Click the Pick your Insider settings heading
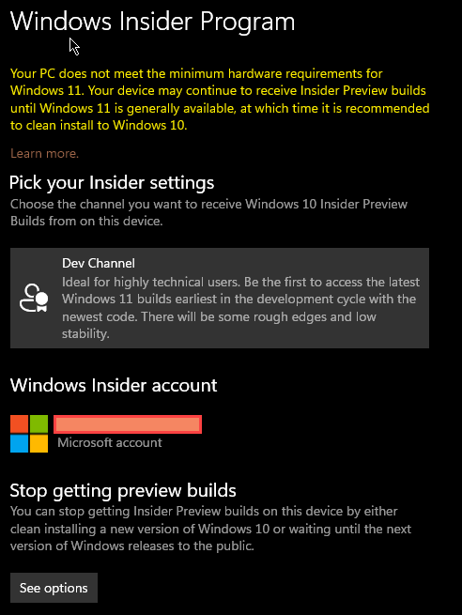 pos(112,183)
